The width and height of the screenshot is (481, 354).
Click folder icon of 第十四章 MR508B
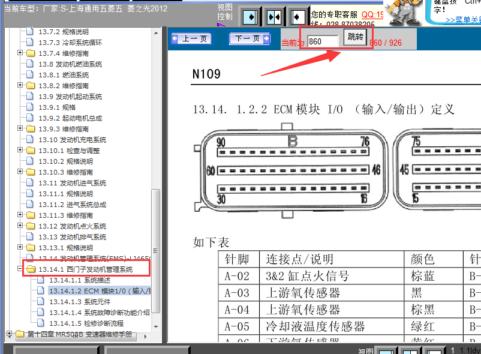pyautogui.click(x=20, y=334)
